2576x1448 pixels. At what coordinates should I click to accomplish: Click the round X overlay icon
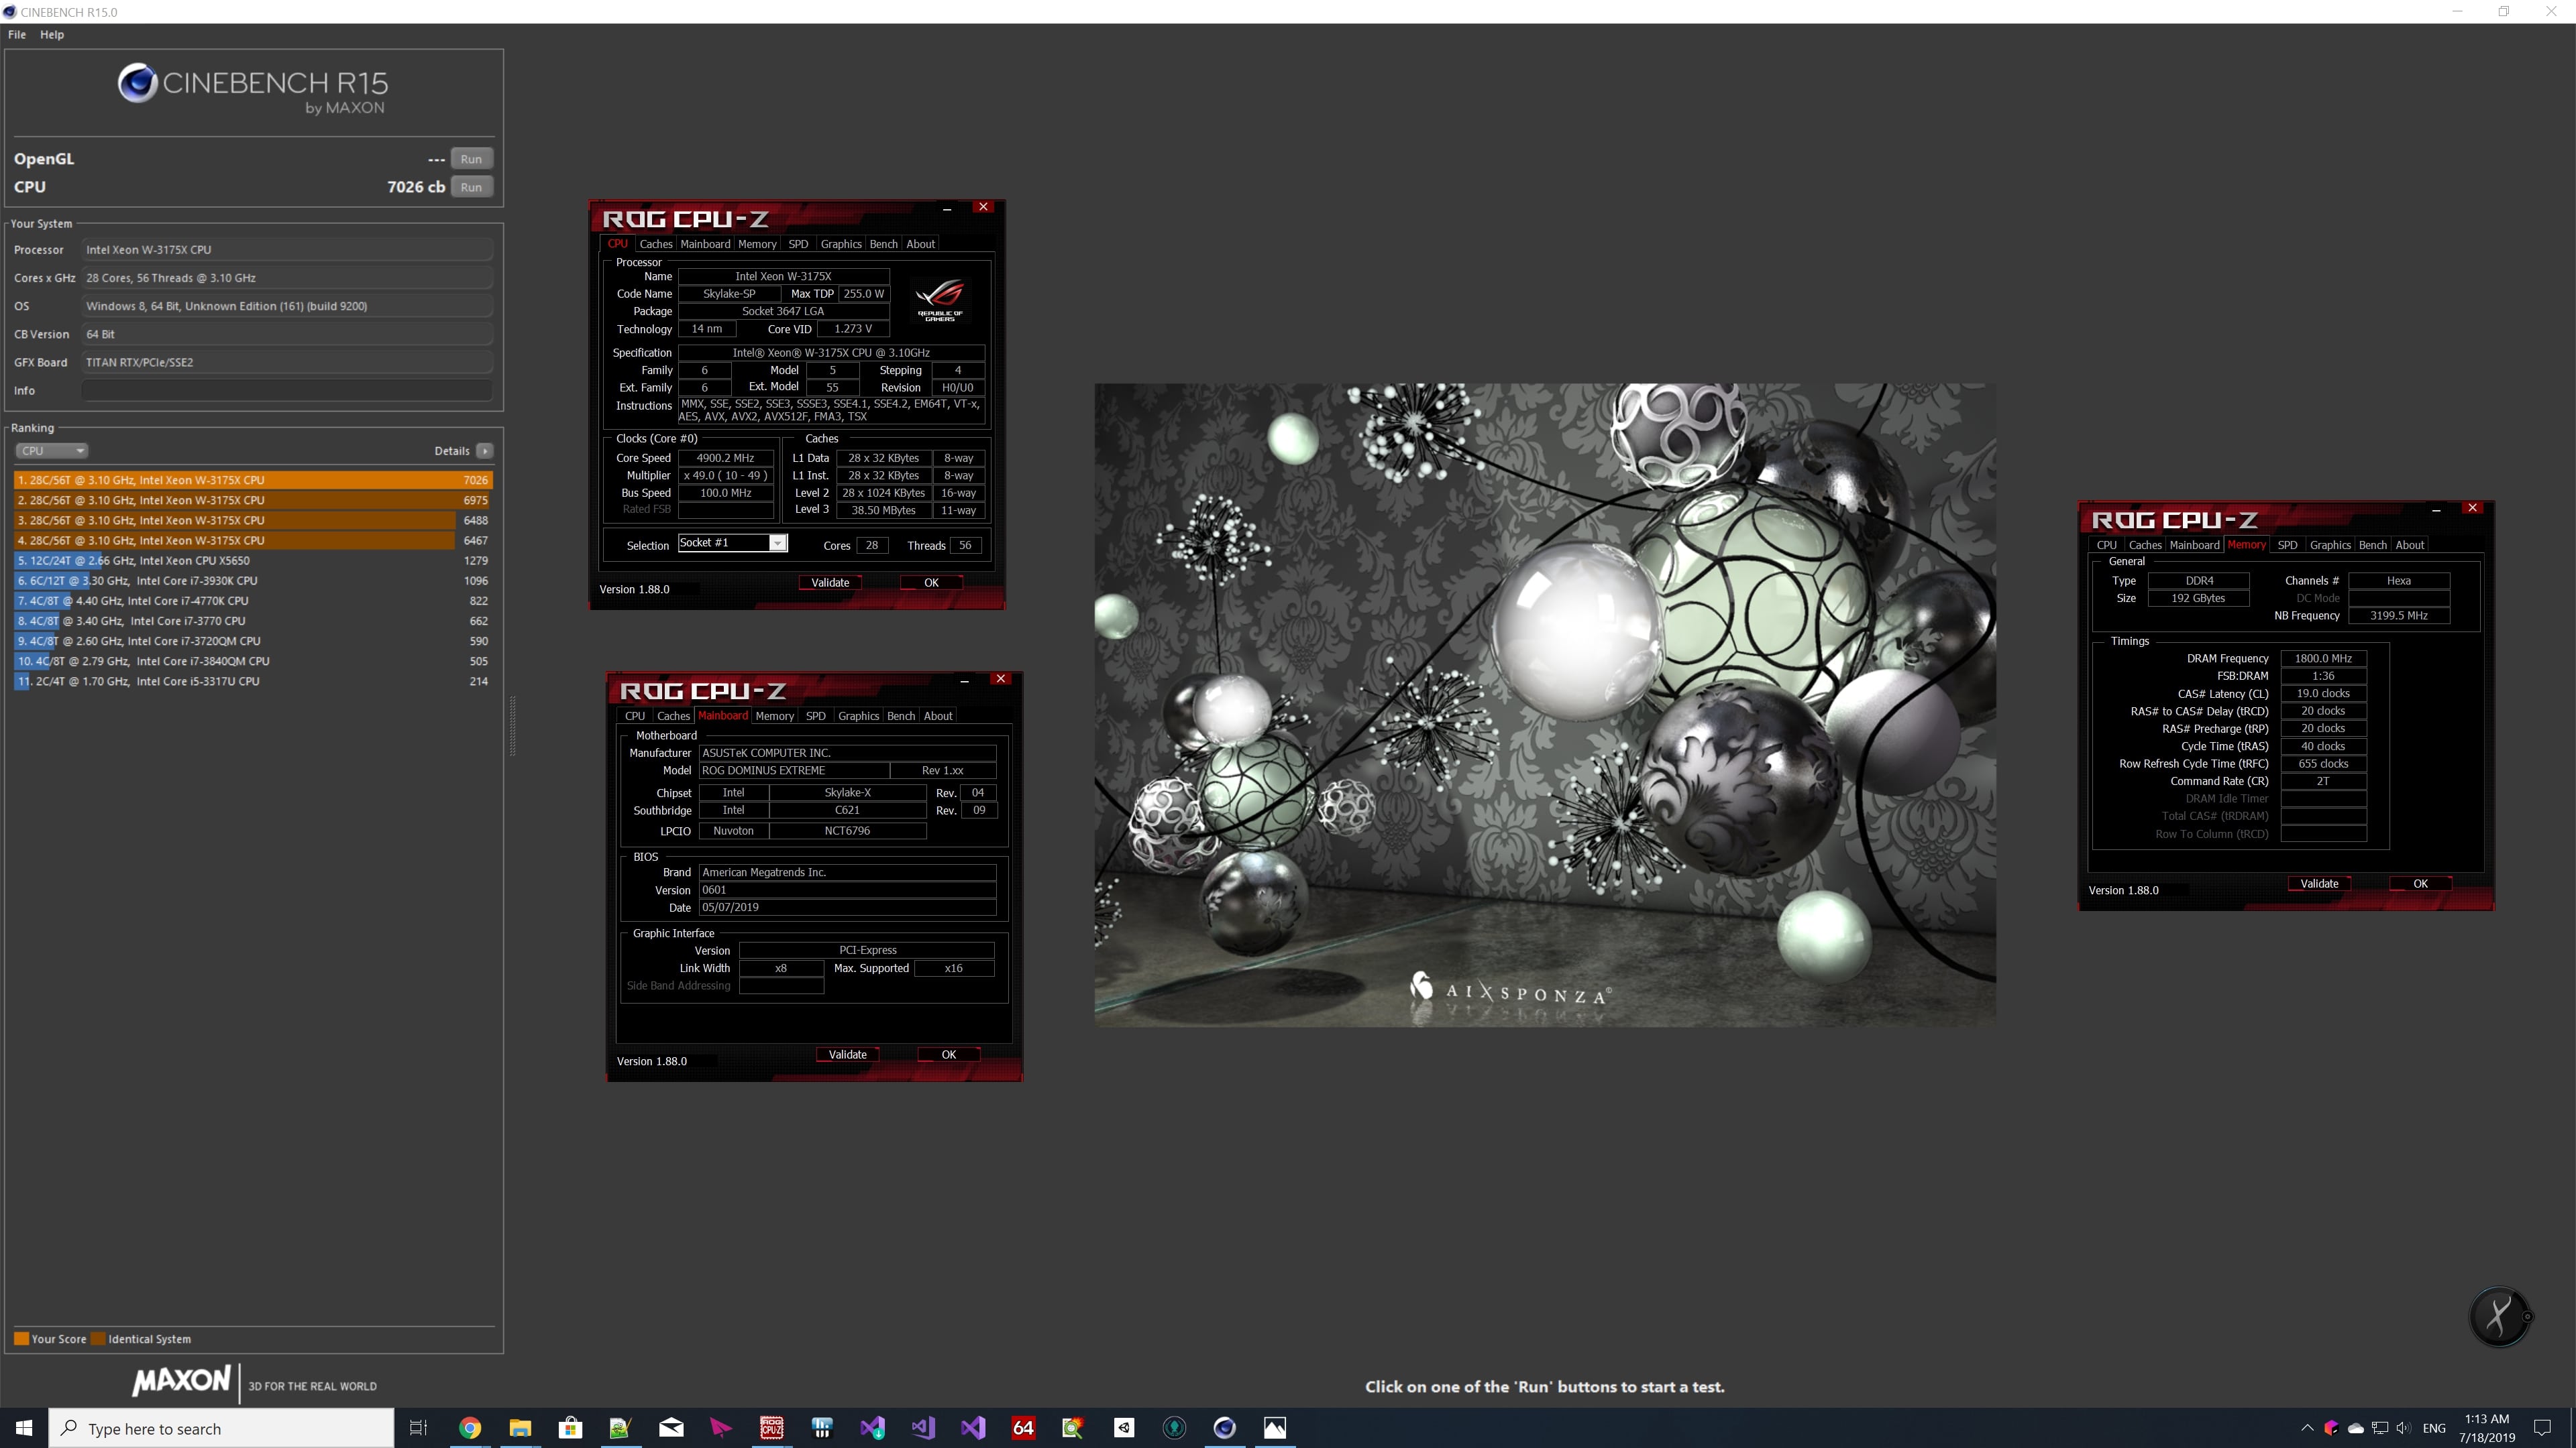(x=2499, y=1316)
